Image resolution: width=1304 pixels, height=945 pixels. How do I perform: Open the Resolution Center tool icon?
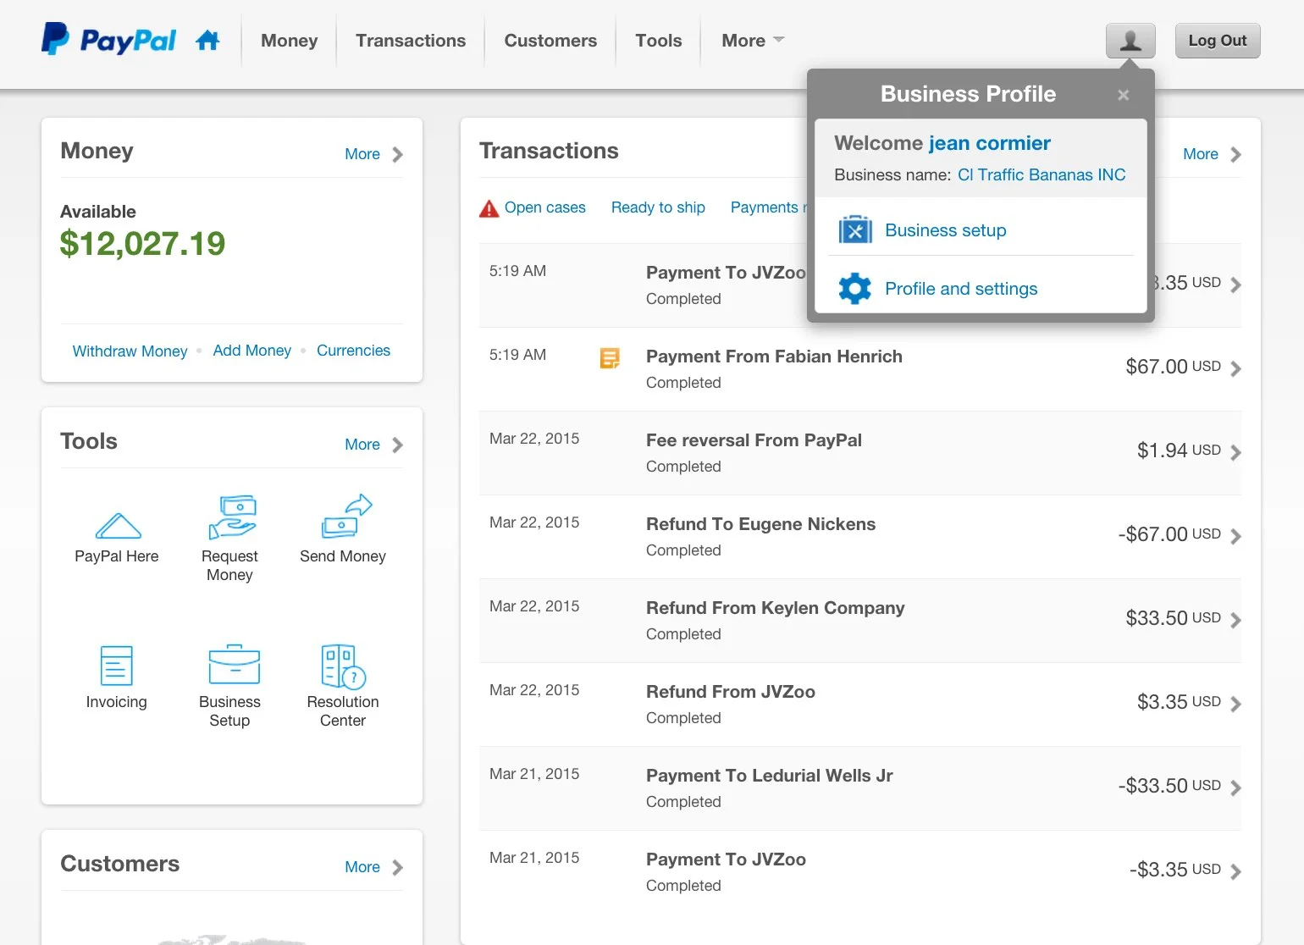pos(343,666)
